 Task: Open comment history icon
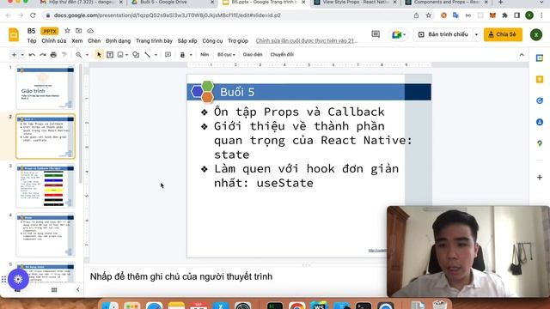tap(376, 34)
